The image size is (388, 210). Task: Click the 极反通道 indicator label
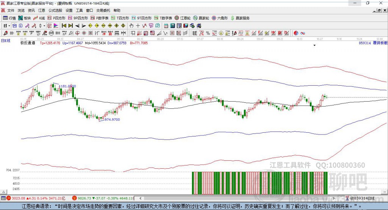tap(28, 43)
